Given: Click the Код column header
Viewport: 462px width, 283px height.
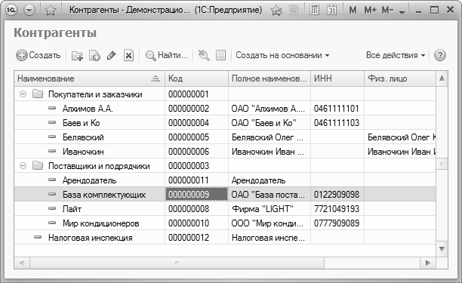Looking at the screenshot, I should 196,78.
